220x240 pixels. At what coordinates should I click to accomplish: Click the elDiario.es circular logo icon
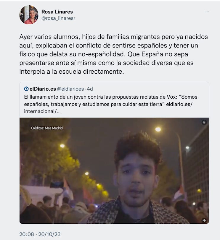[x=26, y=89]
